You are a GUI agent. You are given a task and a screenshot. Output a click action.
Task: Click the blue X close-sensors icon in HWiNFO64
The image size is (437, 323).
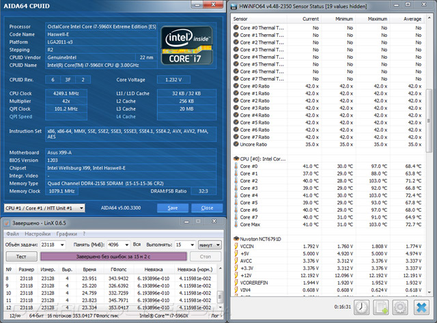pyautogui.click(x=421, y=307)
